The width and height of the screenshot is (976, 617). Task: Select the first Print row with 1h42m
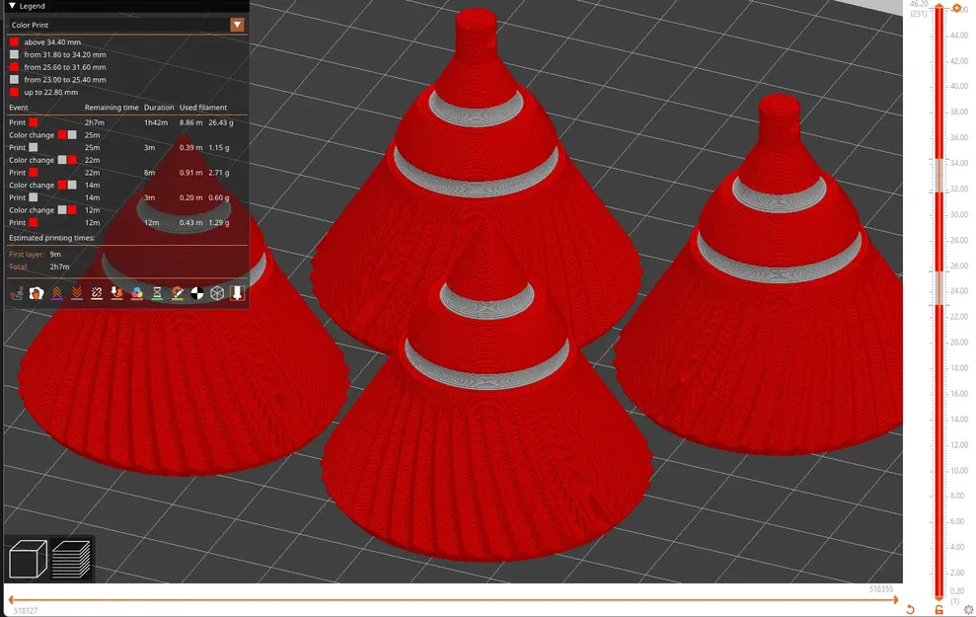pyautogui.click(x=127, y=122)
